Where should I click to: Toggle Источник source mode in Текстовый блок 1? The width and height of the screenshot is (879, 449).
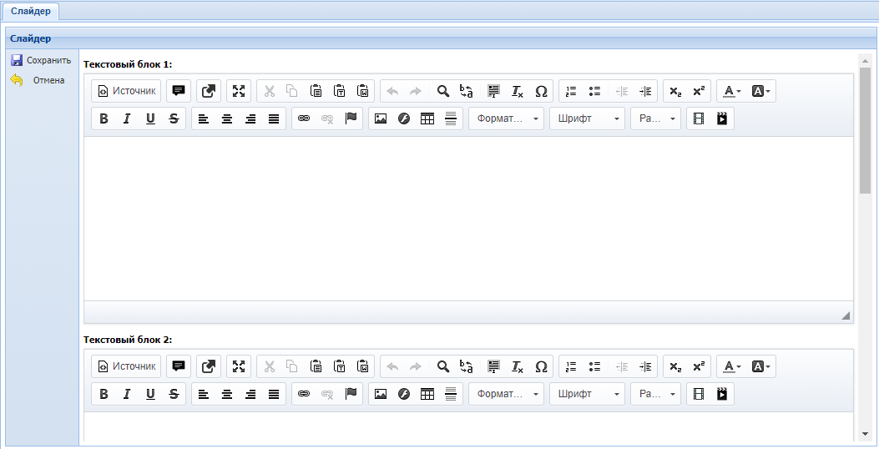pos(126,91)
